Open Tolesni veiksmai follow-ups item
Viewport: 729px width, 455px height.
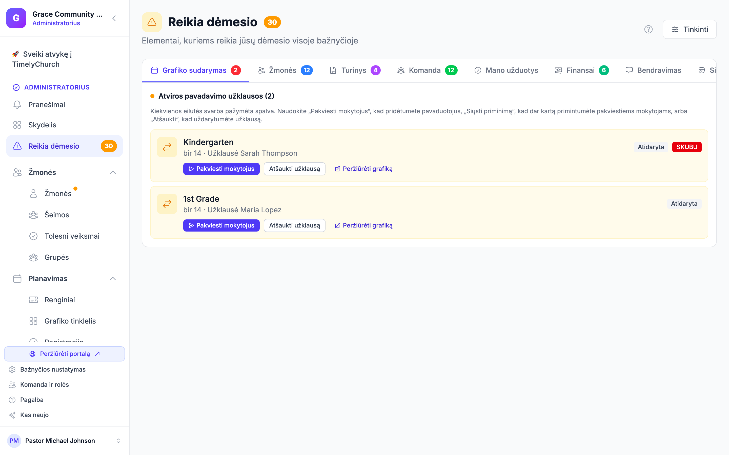click(x=65, y=236)
